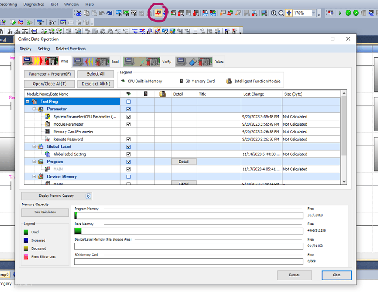Switch to the Read tab
The image size is (378, 306).
96,62
